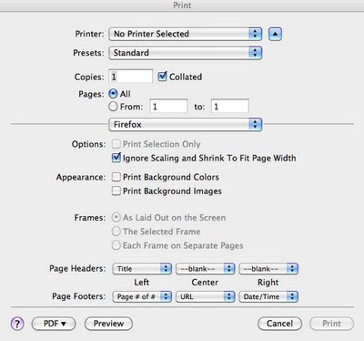Open left footer Page # of # dropdown
The image size is (364, 341).
pyautogui.click(x=142, y=296)
